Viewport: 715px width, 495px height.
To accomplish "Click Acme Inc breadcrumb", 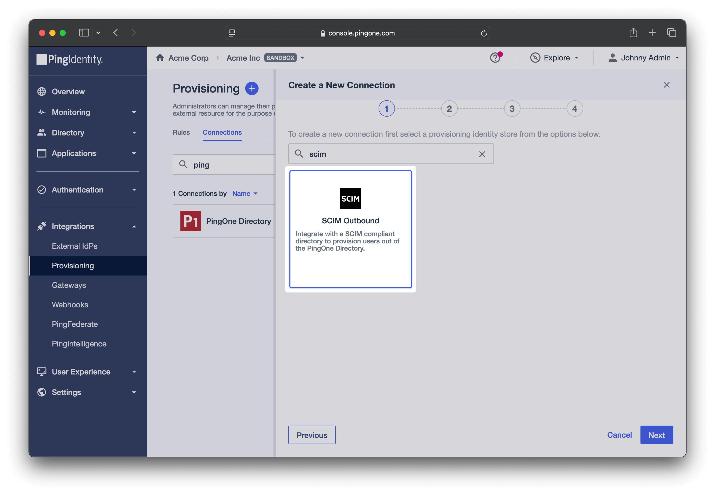I will (243, 58).
